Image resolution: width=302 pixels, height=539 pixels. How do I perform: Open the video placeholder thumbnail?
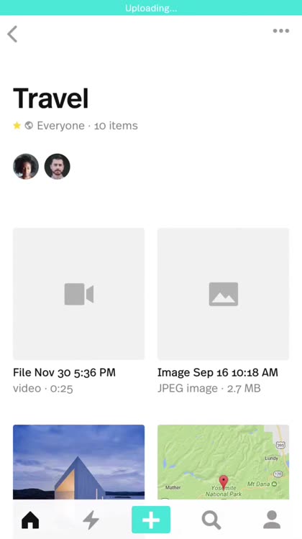click(79, 294)
